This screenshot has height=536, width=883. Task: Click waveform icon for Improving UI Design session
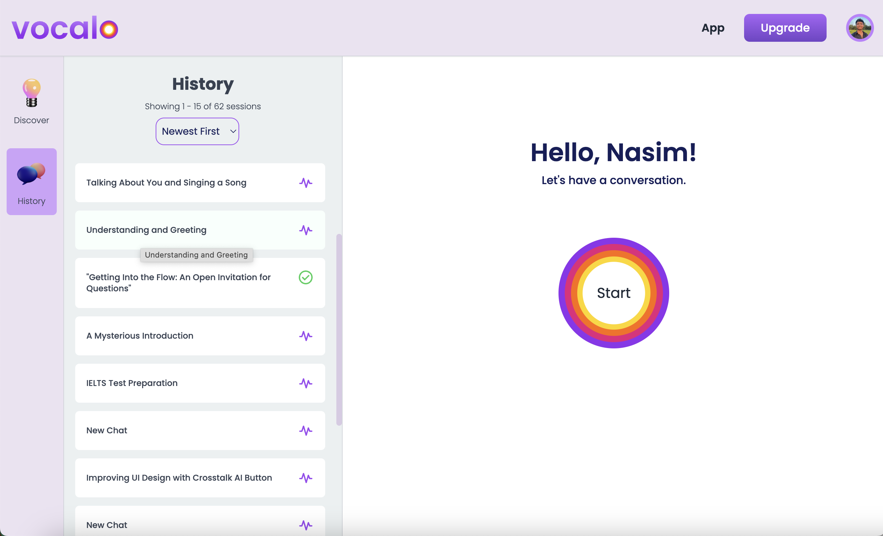[x=306, y=478]
